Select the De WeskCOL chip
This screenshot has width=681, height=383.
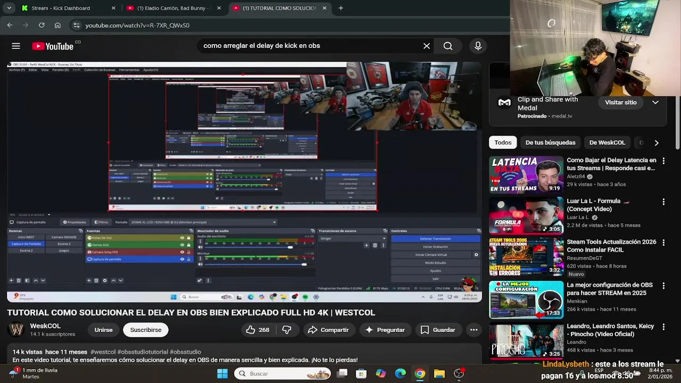click(x=607, y=143)
